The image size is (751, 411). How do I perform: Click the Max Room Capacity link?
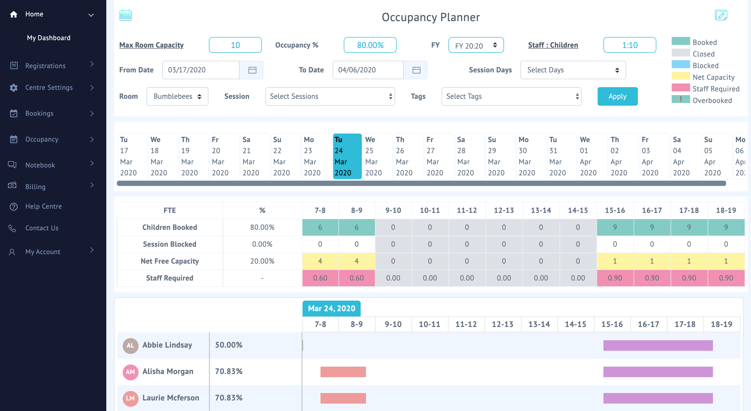point(151,45)
